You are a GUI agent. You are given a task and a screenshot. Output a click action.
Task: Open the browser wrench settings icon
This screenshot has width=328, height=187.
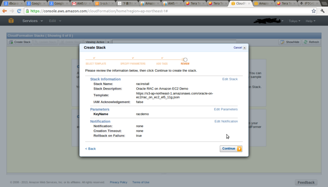322,11
